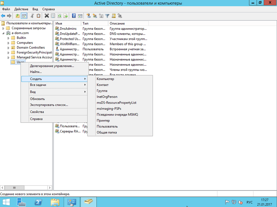Choose Делегирование управления... in the context menu
The image size is (277, 207).
click(54, 66)
